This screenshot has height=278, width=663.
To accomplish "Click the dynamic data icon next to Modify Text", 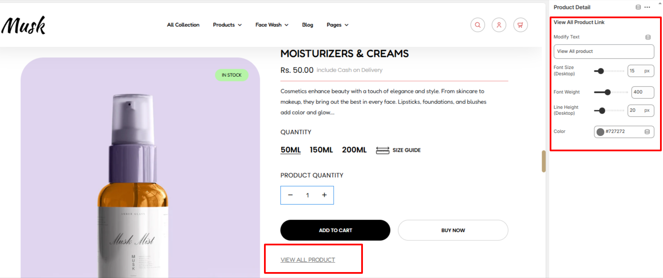I will [648, 37].
